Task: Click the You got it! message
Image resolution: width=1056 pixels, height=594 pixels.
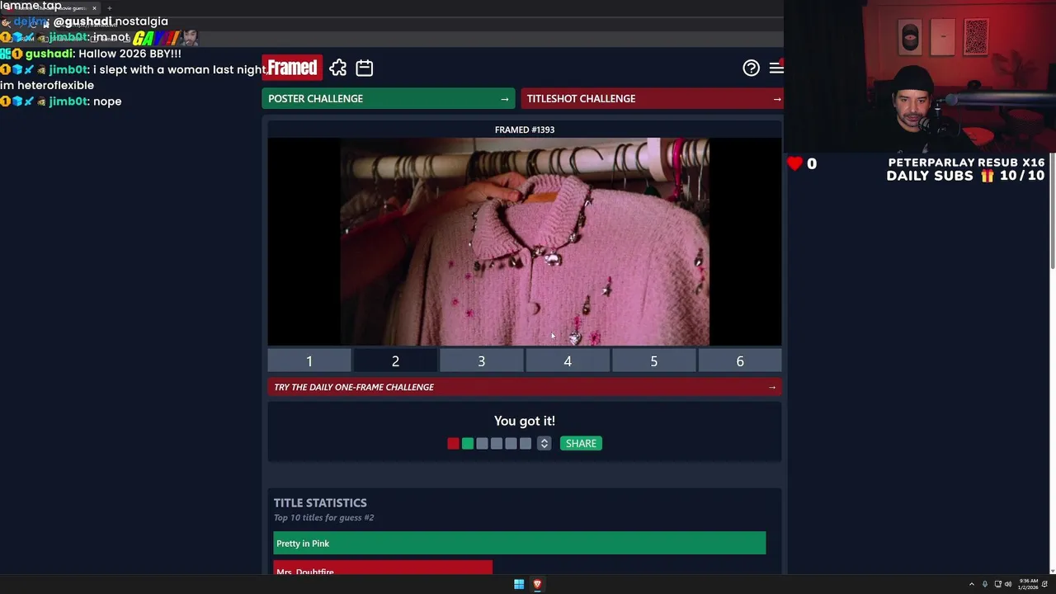Action: 525,421
